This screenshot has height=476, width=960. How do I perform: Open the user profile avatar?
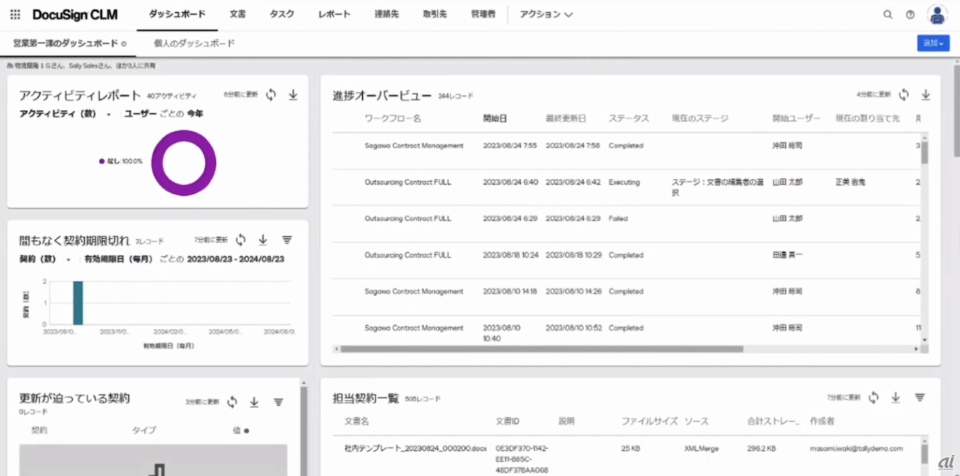(x=937, y=14)
